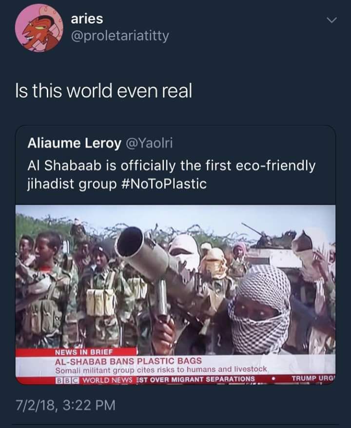Tap the 'TRUMP URG' ticker text

click(x=313, y=379)
